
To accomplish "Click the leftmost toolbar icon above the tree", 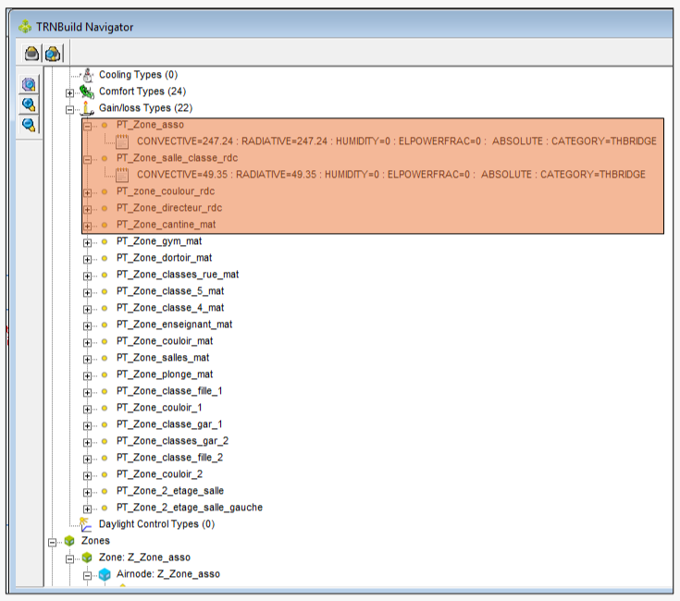I will (32, 54).
